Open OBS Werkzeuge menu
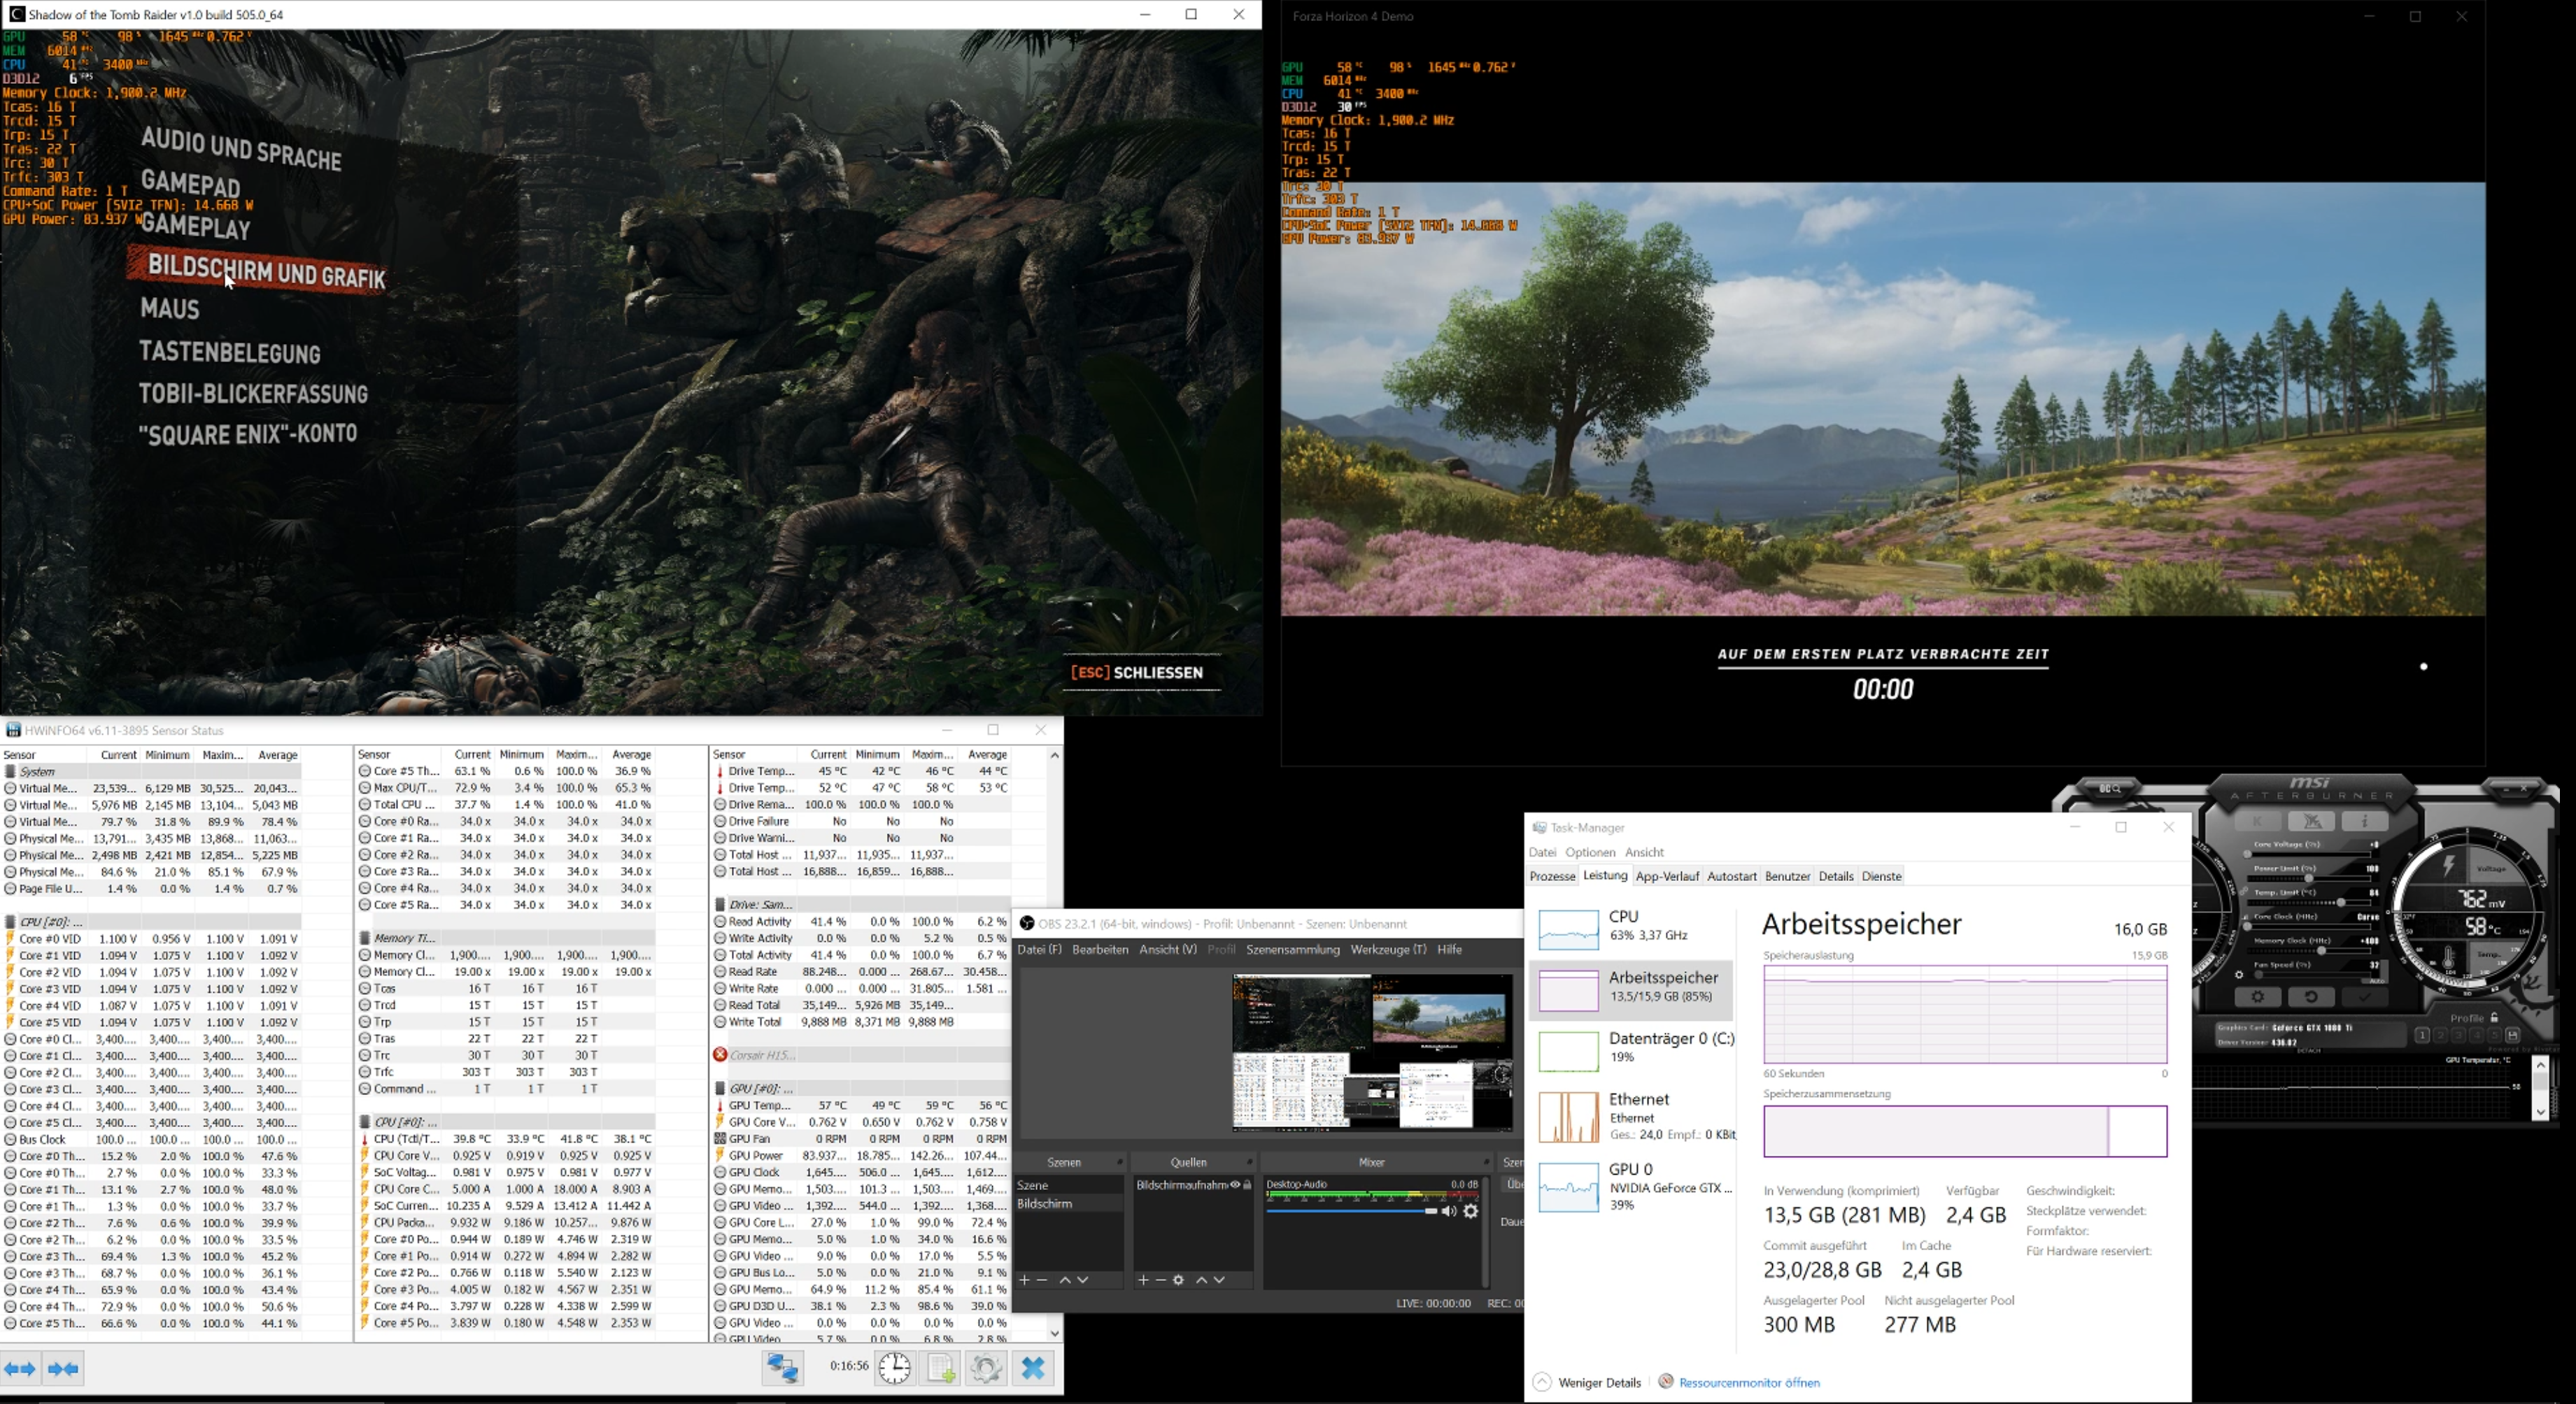Viewport: 2576px width, 1404px height. coord(1388,950)
